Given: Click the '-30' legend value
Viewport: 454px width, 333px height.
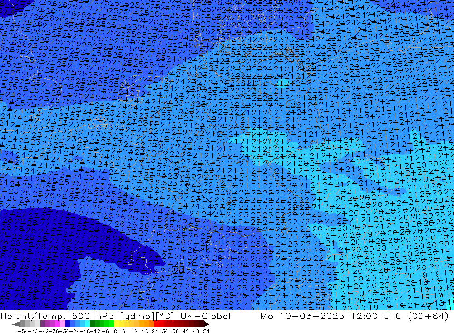Looking at the screenshot, I should (64, 331).
